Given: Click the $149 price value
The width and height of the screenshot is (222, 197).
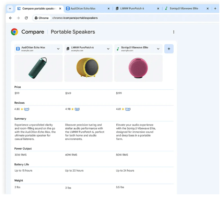Looking at the screenshot, I should [68, 93].
